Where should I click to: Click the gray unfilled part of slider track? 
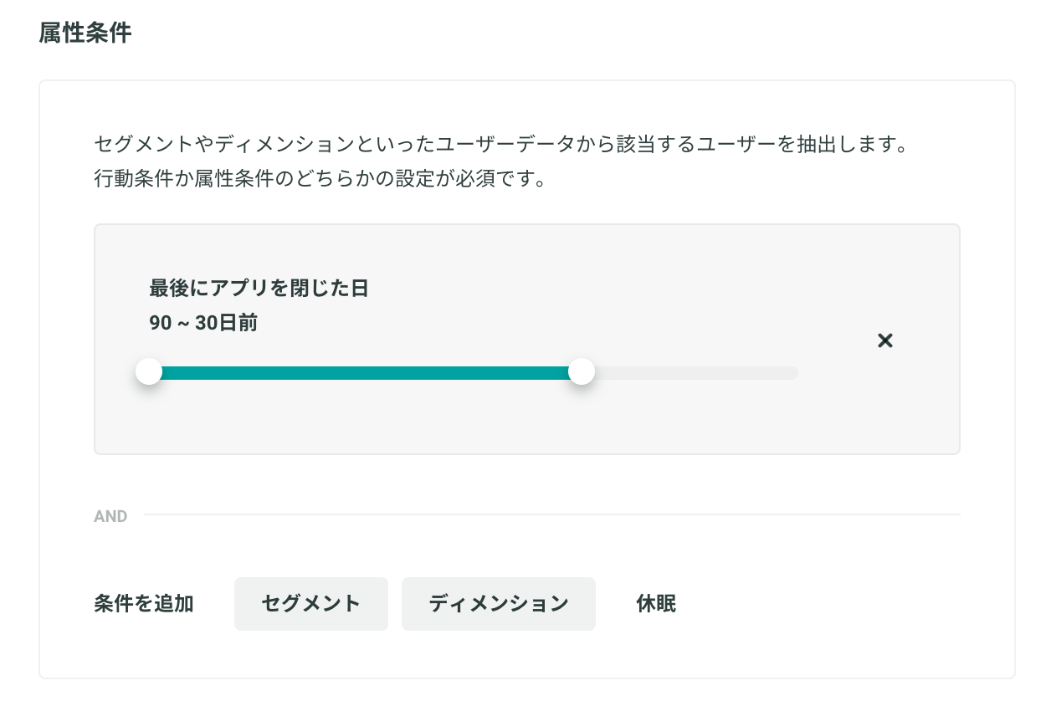point(690,373)
